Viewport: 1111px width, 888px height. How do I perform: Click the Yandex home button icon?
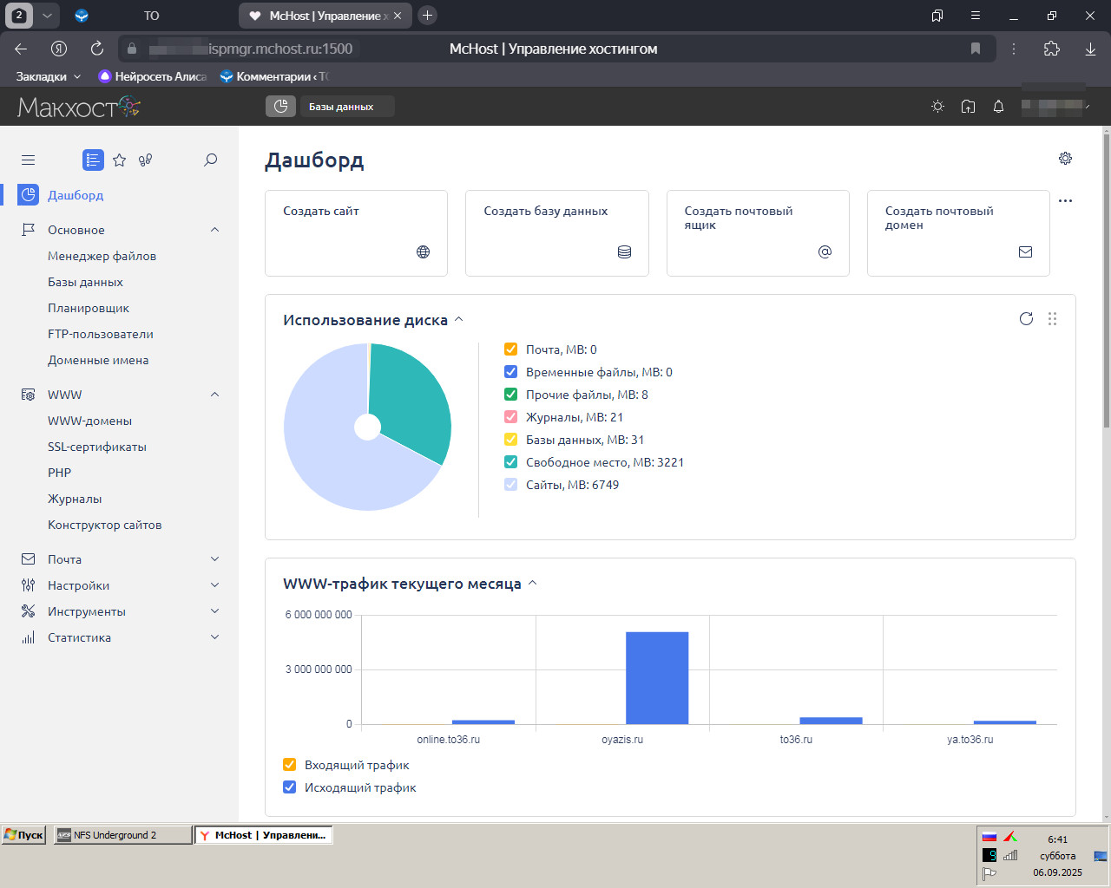(59, 49)
